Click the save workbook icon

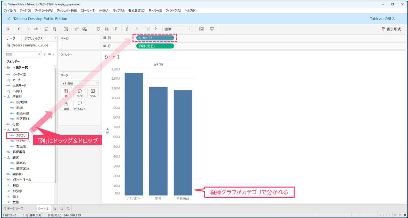point(46,29)
